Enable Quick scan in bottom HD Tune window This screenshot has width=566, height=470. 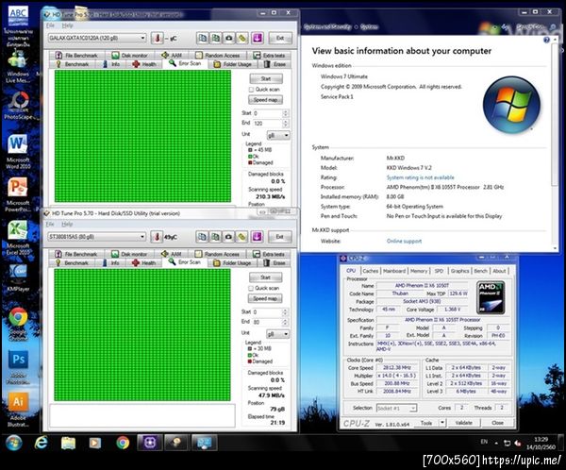(251, 288)
